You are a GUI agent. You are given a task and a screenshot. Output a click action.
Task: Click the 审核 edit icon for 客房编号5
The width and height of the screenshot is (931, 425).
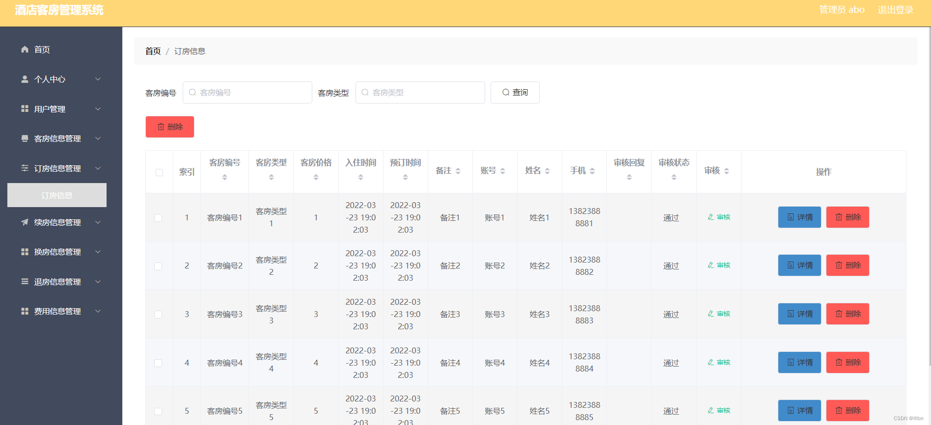711,410
